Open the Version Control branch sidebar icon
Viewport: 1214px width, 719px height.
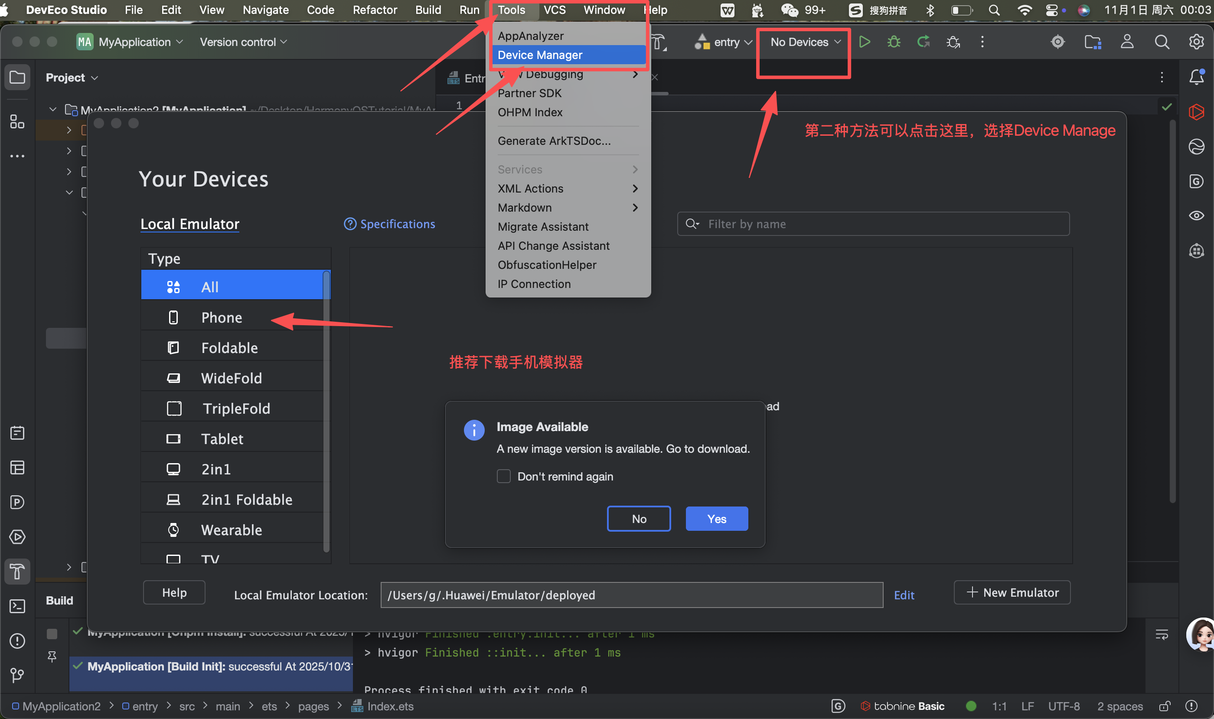(x=17, y=675)
